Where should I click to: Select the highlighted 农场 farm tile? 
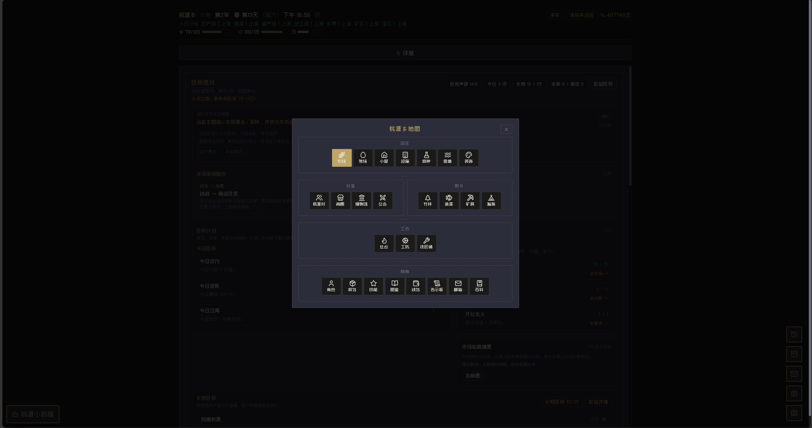(x=342, y=158)
